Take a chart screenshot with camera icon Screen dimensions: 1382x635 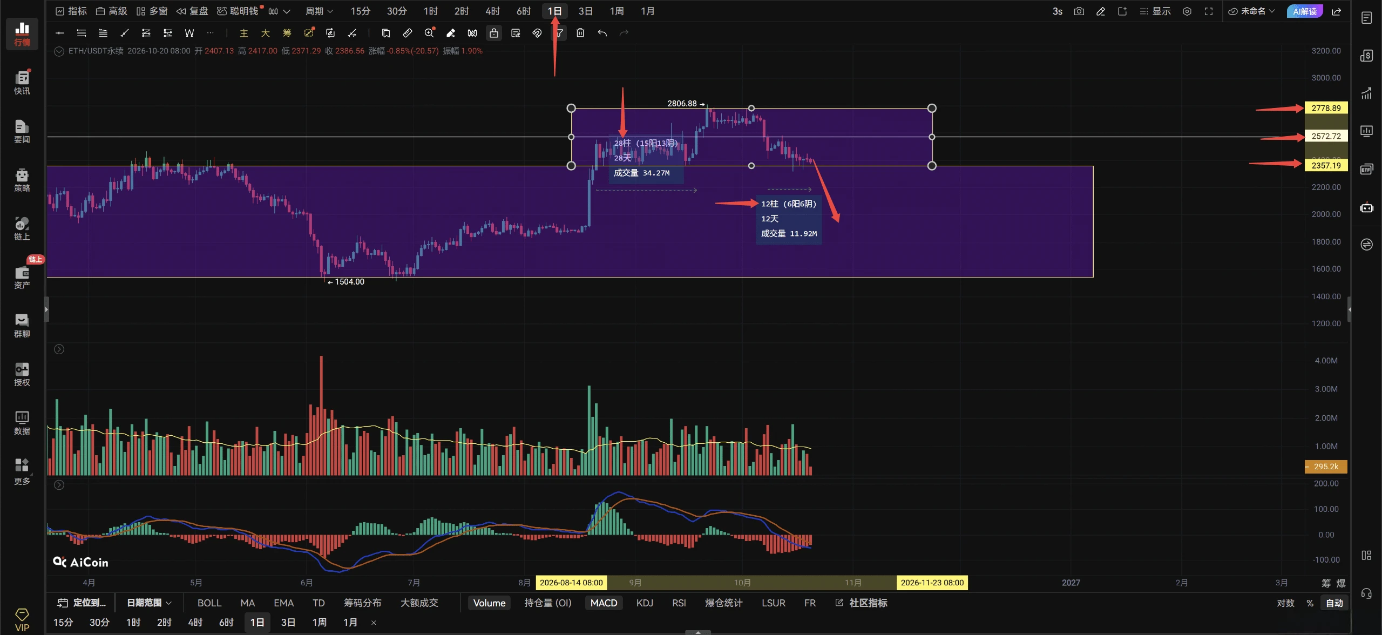[1079, 11]
